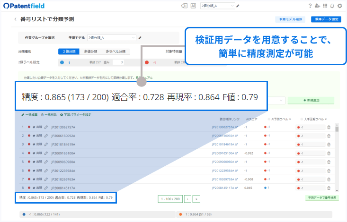Viewport: 347px width, 222px height.
Task: Open patent link JP2013062757A
Action: click(224, 127)
